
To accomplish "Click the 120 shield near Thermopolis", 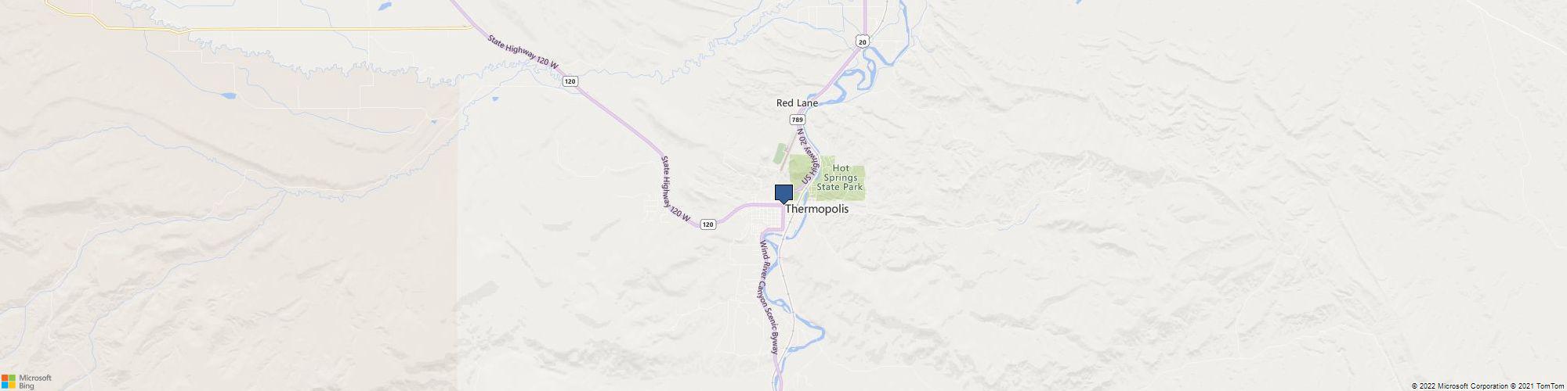I will click(708, 224).
